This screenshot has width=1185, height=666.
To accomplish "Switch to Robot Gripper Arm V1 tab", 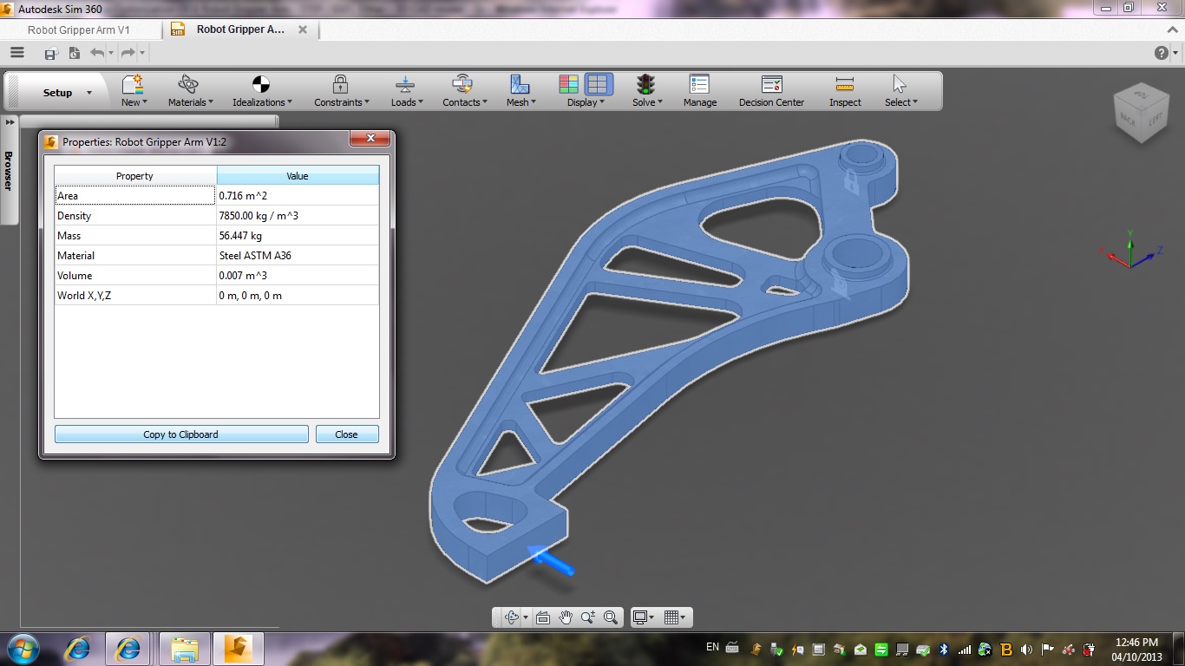I will [x=79, y=29].
